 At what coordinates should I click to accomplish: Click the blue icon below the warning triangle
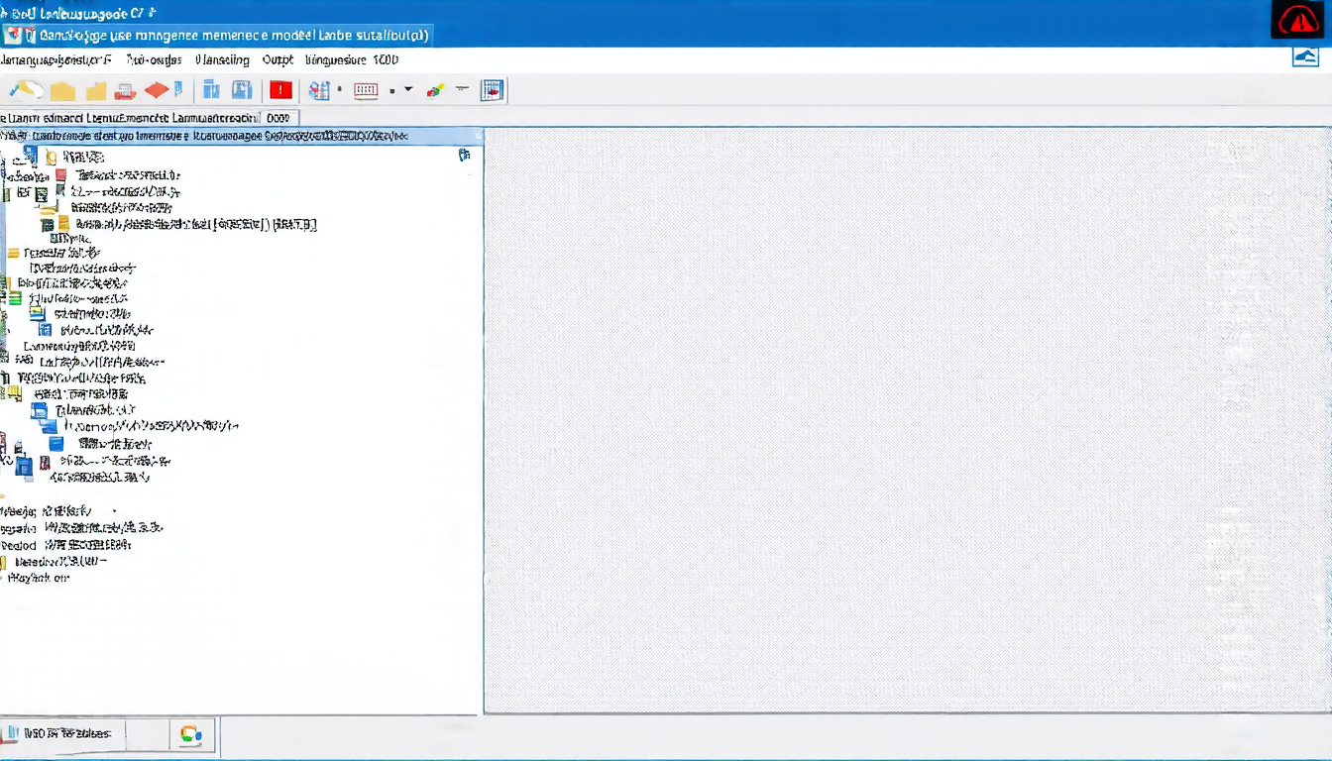pos(1305,57)
